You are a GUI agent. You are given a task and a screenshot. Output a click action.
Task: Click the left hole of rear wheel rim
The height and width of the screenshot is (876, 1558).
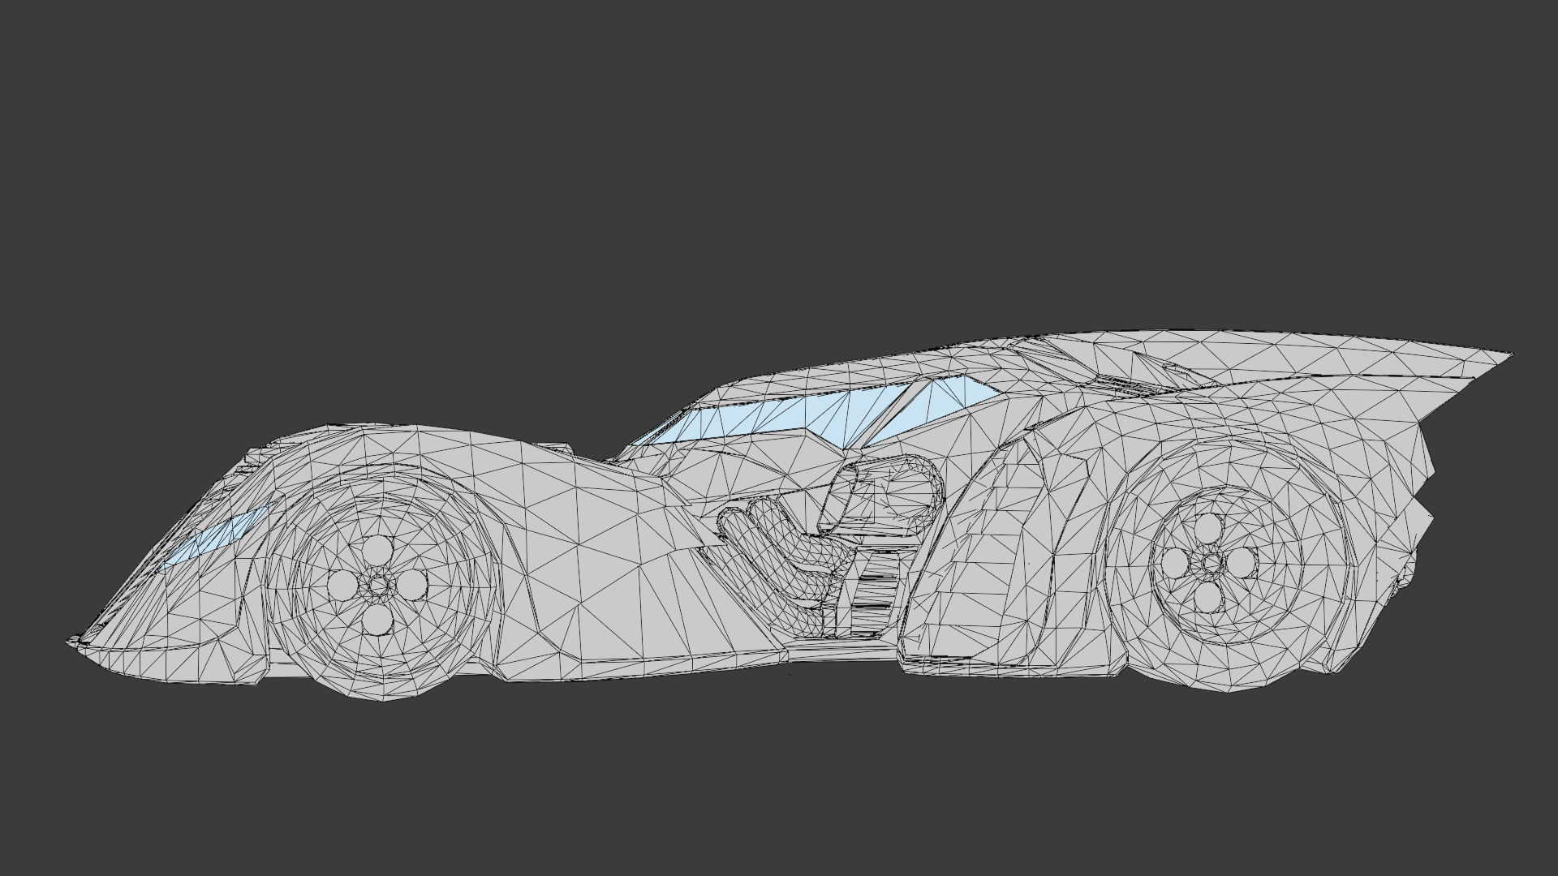point(1176,562)
